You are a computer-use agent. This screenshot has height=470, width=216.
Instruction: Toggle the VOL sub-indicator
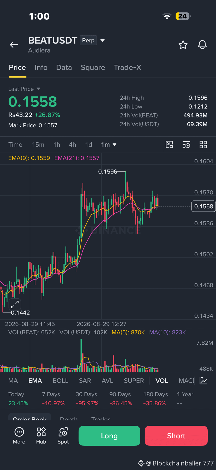click(x=162, y=381)
